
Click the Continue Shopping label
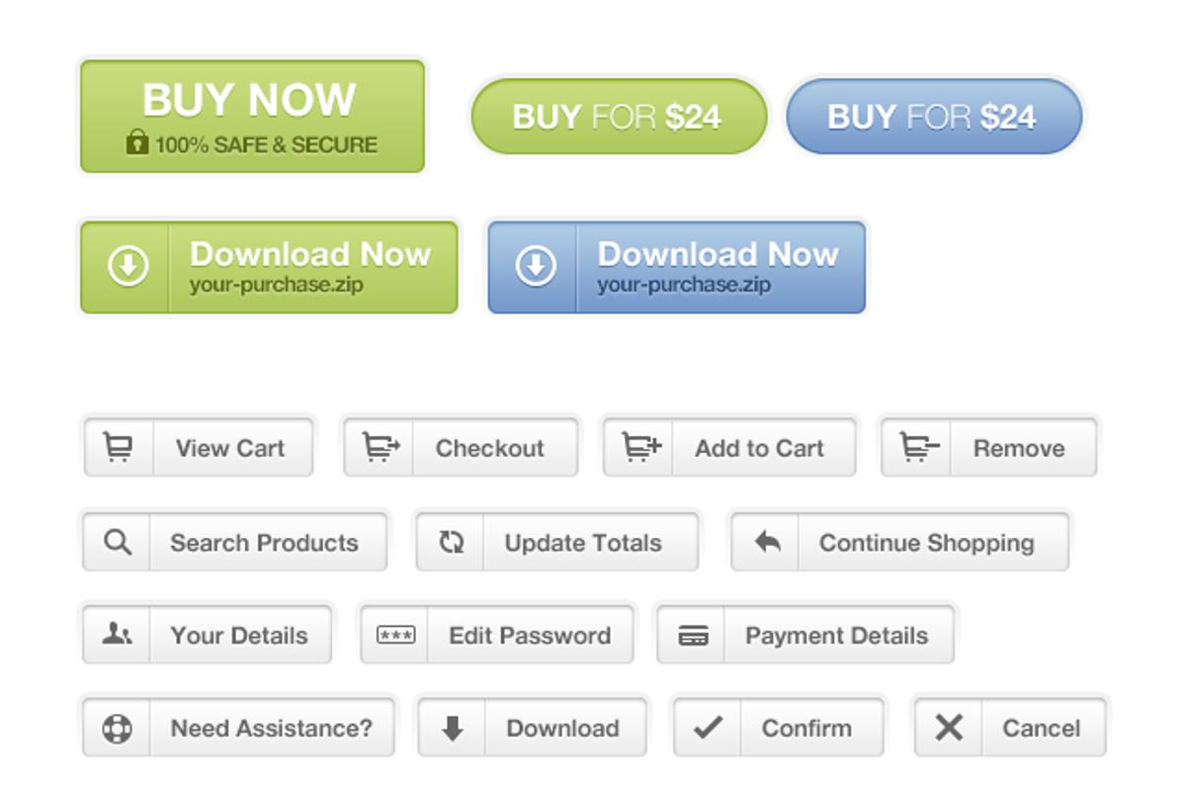pos(927,543)
